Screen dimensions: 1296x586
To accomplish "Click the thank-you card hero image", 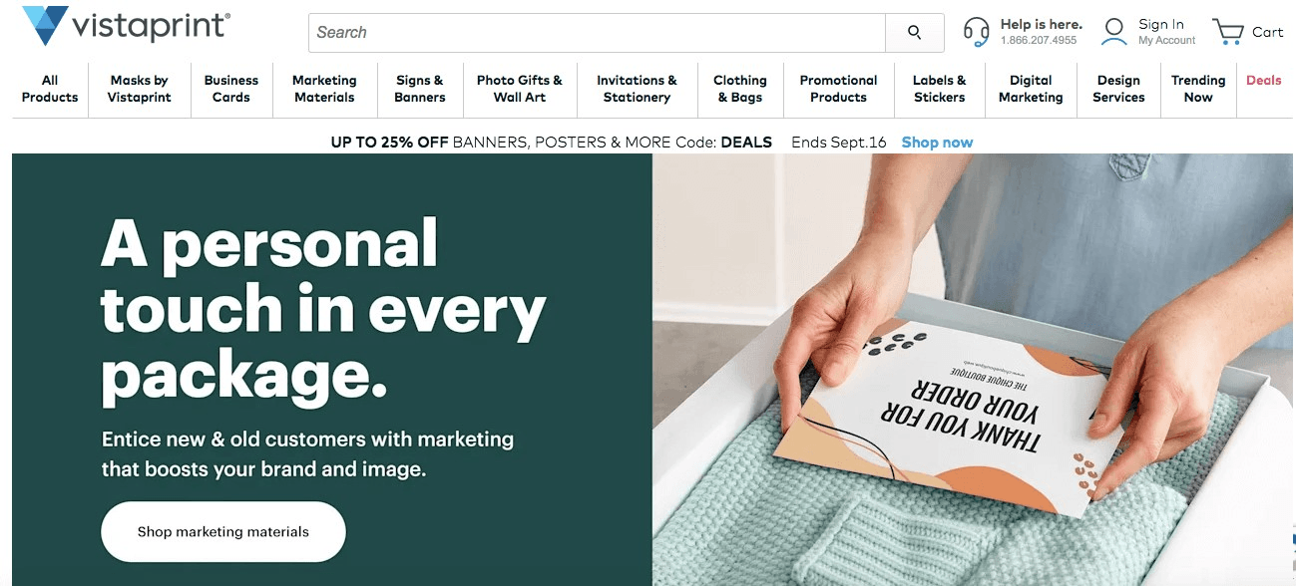I will click(x=973, y=370).
